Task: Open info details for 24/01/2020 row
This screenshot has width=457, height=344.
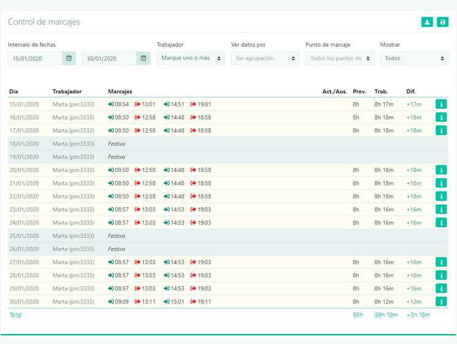Action: [x=441, y=222]
